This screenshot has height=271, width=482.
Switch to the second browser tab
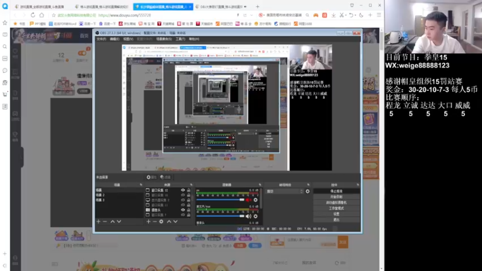point(102,7)
